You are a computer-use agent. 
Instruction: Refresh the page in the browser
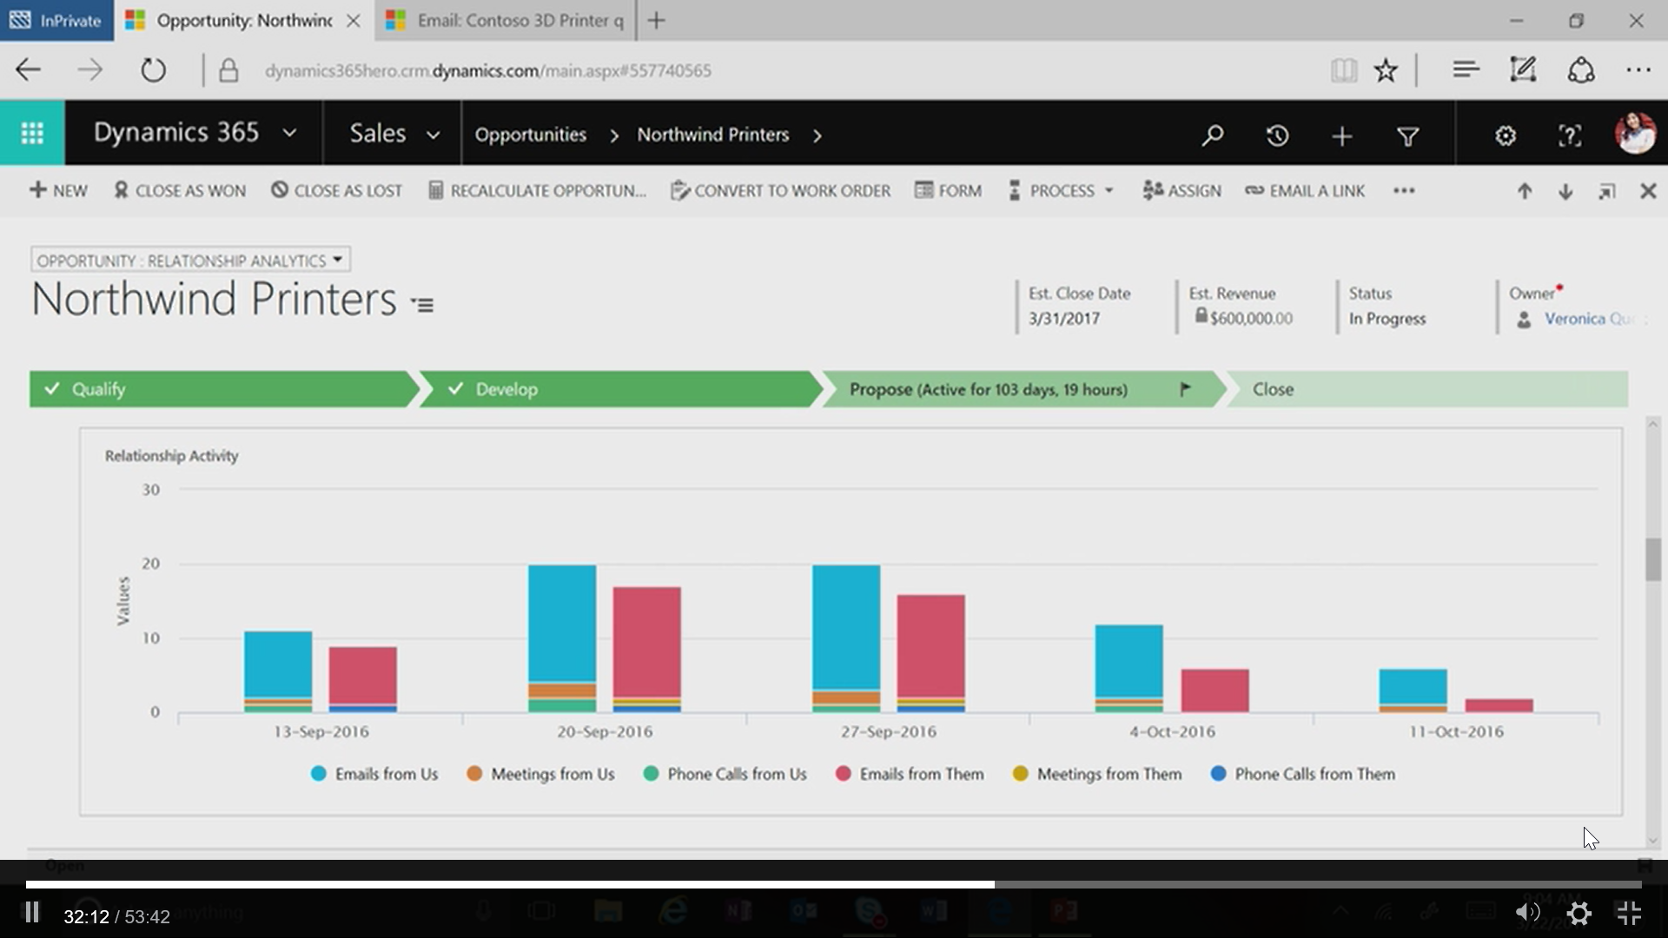(153, 70)
